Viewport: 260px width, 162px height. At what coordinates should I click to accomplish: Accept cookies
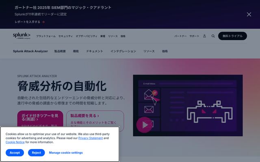[15, 153]
